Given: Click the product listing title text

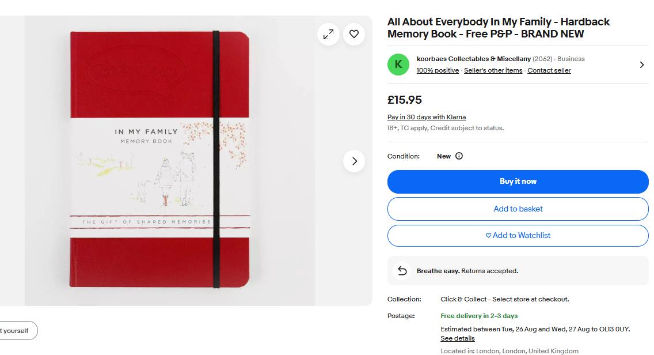Looking at the screenshot, I should [x=498, y=28].
